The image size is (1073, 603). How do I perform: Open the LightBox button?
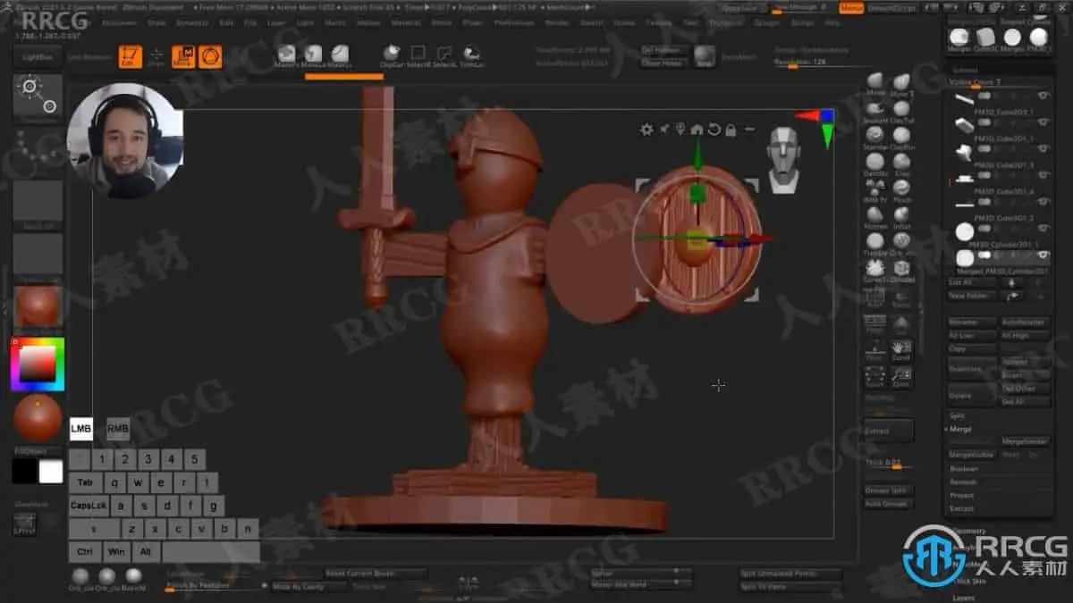pos(38,56)
